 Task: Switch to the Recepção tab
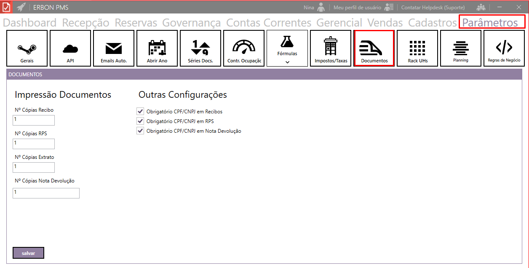point(85,23)
